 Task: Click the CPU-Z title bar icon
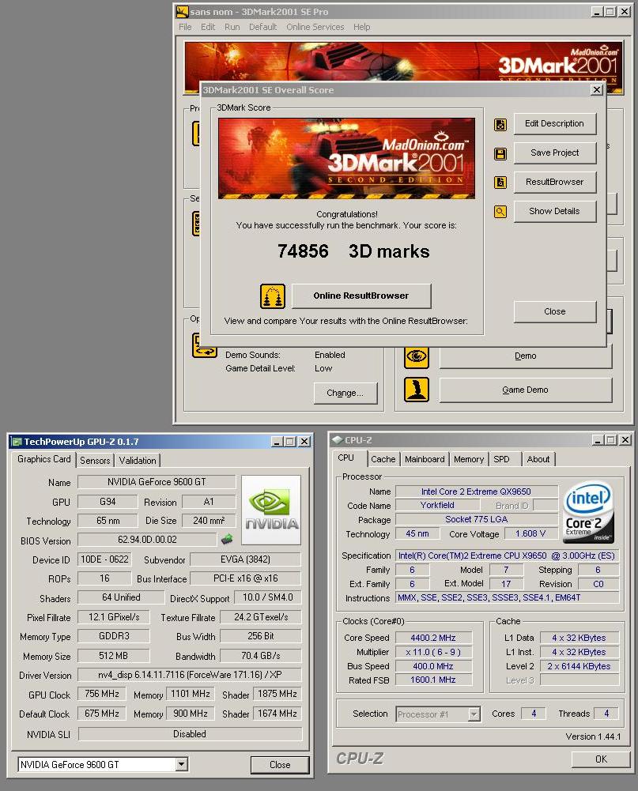pyautogui.click(x=337, y=440)
